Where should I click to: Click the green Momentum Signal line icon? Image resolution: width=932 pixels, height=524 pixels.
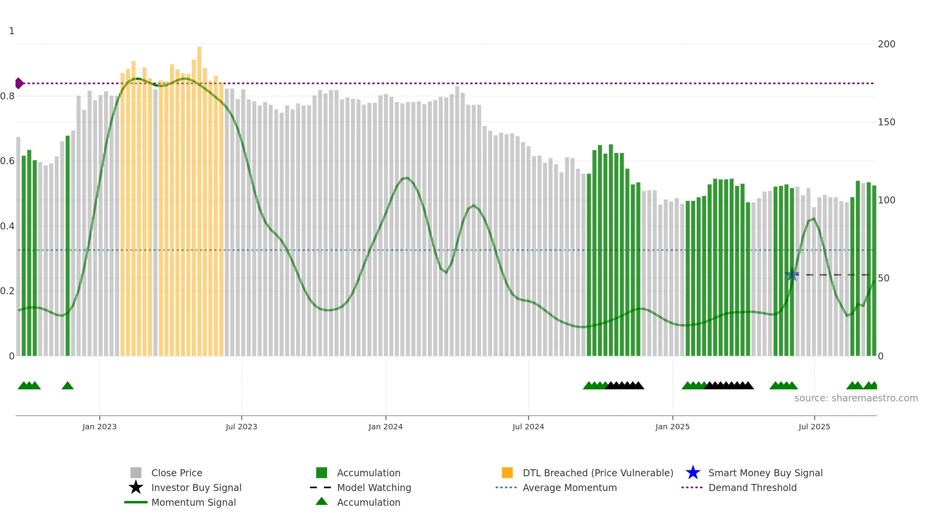pyautogui.click(x=136, y=502)
